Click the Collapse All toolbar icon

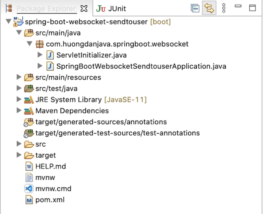click(195, 8)
